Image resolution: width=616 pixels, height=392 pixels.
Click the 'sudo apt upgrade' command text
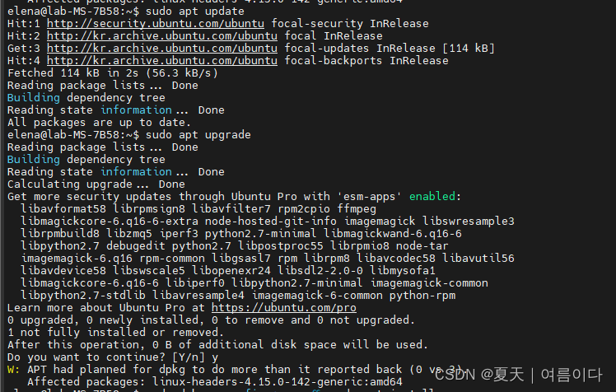click(x=198, y=135)
